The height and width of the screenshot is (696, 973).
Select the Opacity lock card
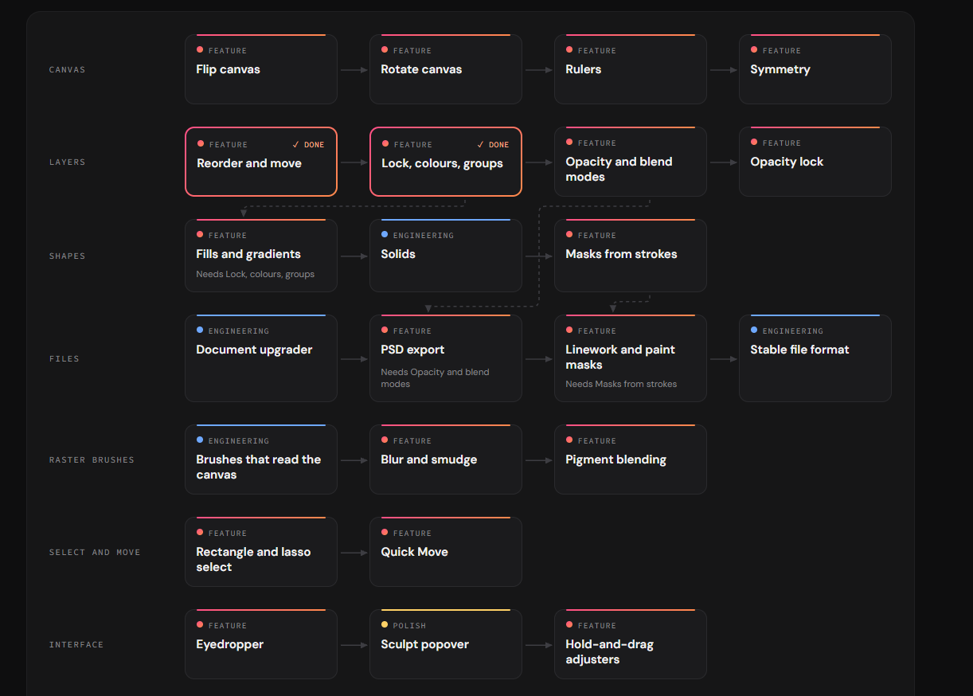815,162
